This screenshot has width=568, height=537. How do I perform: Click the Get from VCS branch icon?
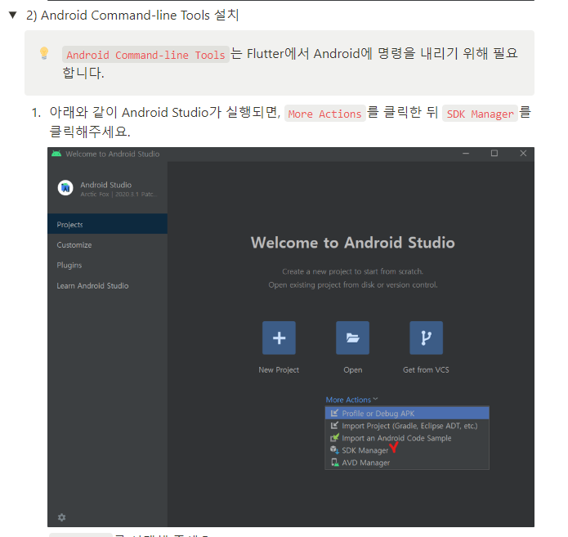426,338
